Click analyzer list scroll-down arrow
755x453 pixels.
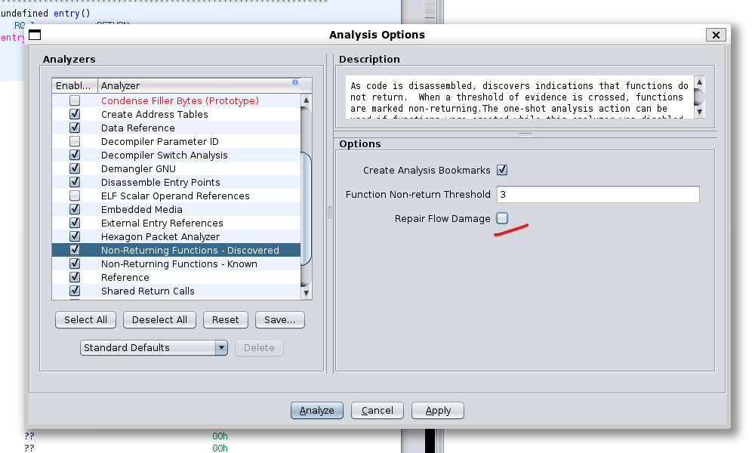pyautogui.click(x=307, y=293)
